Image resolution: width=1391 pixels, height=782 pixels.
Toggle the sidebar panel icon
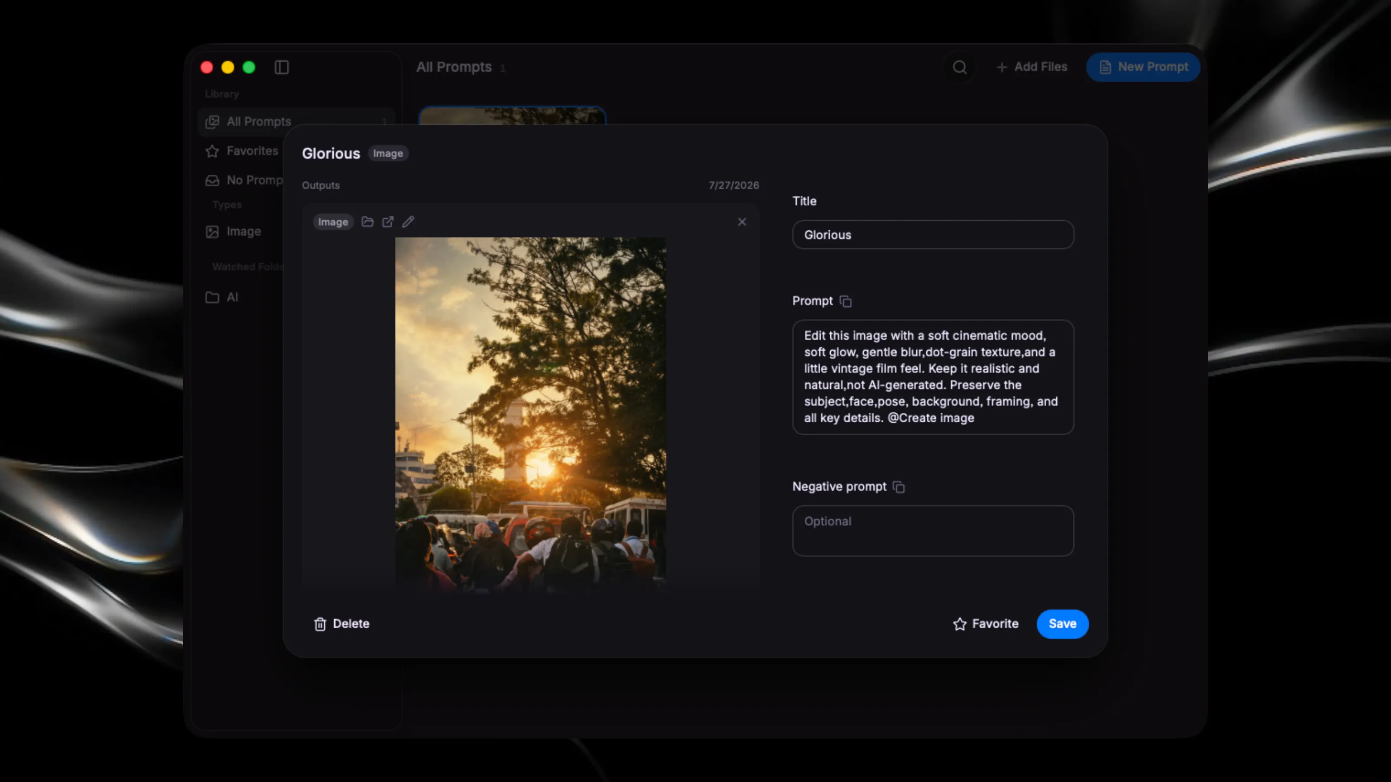pyautogui.click(x=281, y=67)
